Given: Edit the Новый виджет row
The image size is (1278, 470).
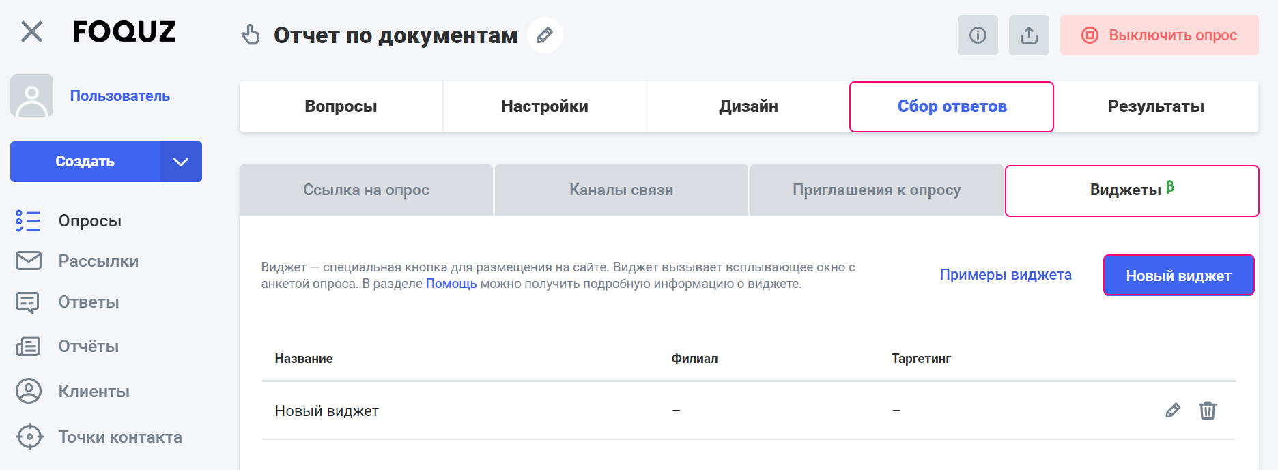Looking at the screenshot, I should tap(1172, 411).
